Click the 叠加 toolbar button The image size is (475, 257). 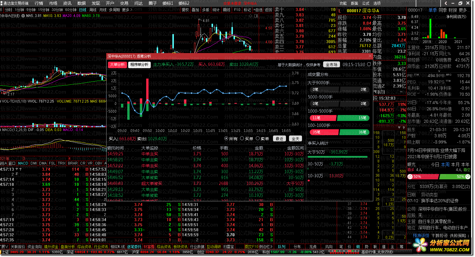click(x=196, y=10)
